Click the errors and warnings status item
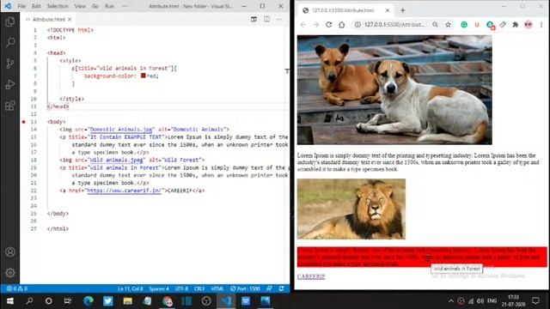 click(x=17, y=288)
